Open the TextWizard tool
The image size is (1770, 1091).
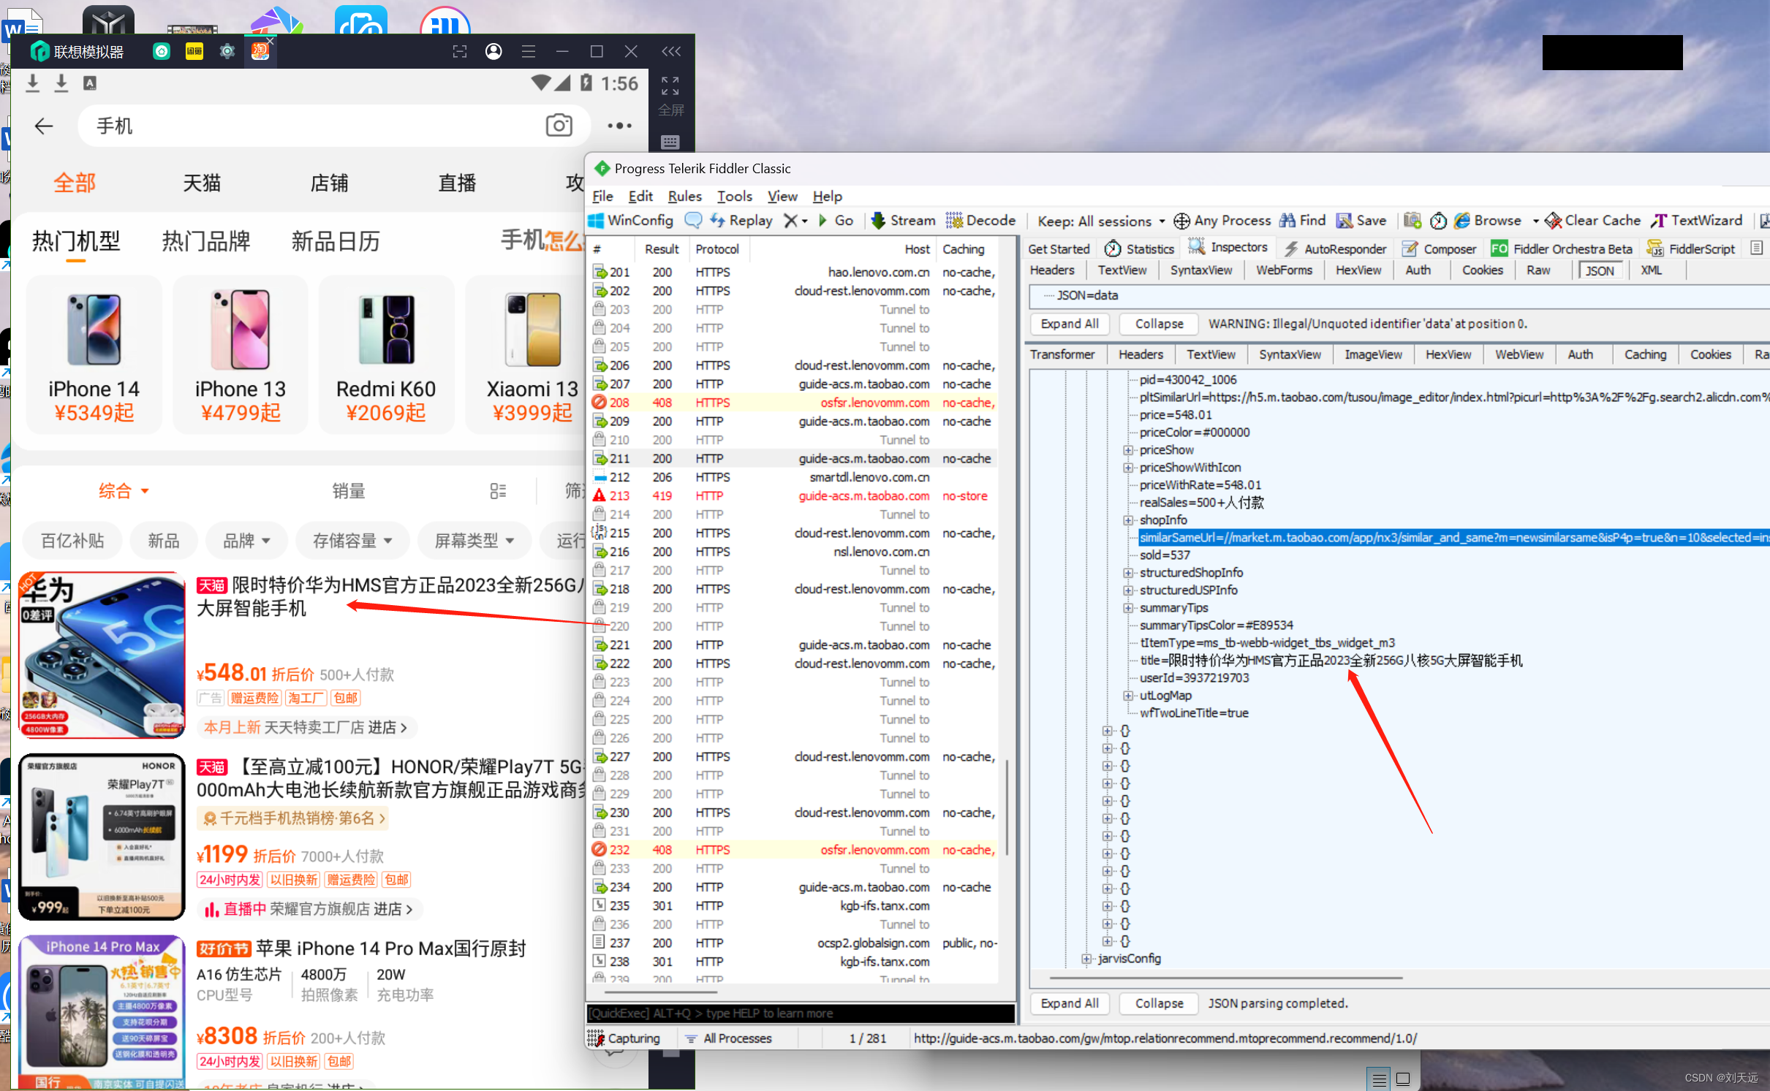(x=1698, y=221)
